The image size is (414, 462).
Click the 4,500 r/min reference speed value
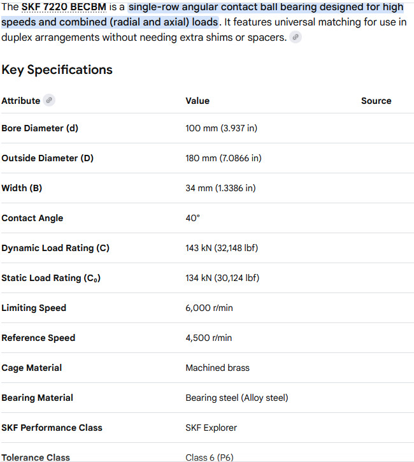point(209,338)
